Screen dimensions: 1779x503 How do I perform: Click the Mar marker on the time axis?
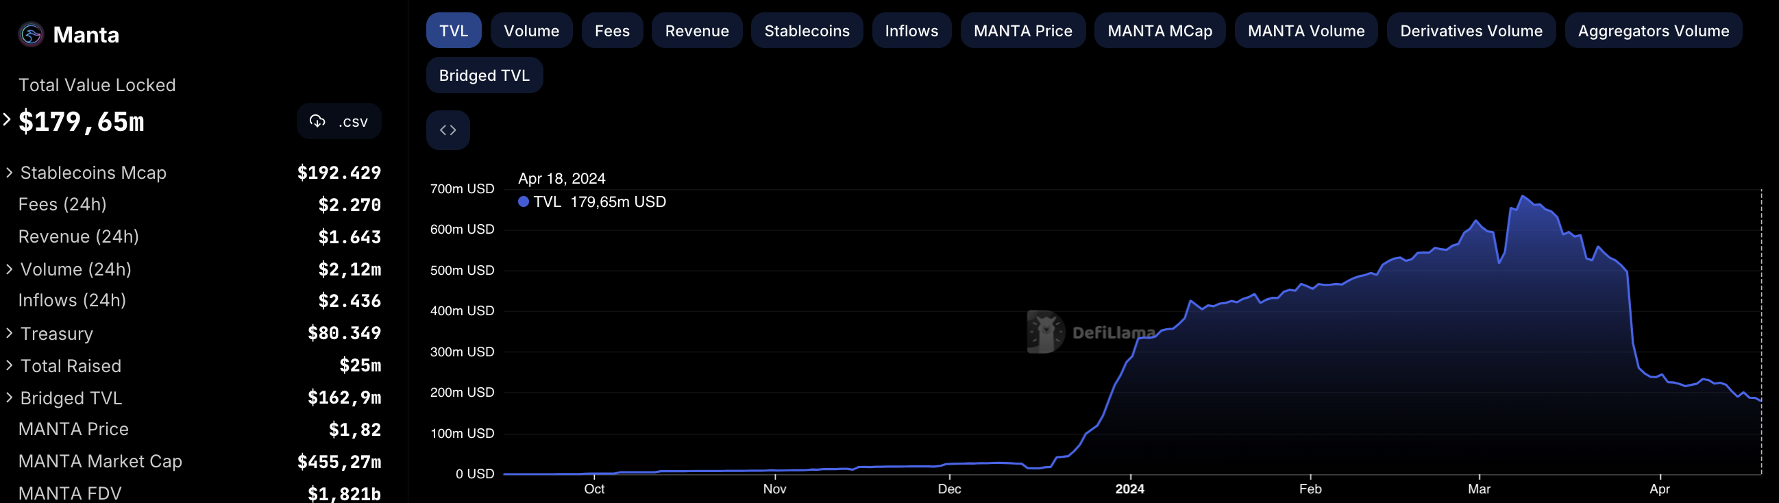pyautogui.click(x=1479, y=489)
